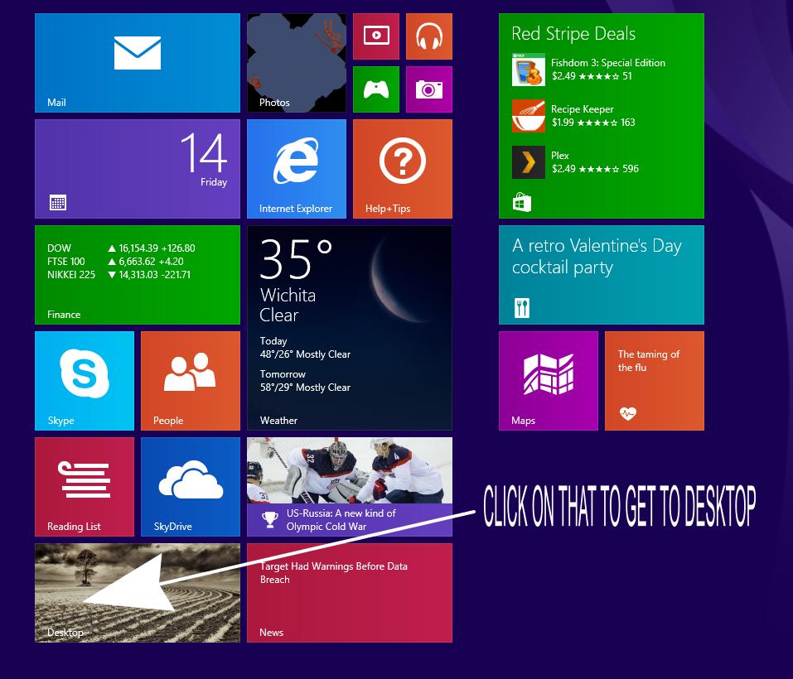The width and height of the screenshot is (793, 679).
Task: Click the Recipe Keeper app icon
Action: click(529, 116)
